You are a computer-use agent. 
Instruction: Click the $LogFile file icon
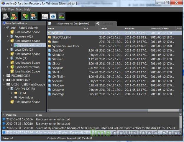click(50, 68)
